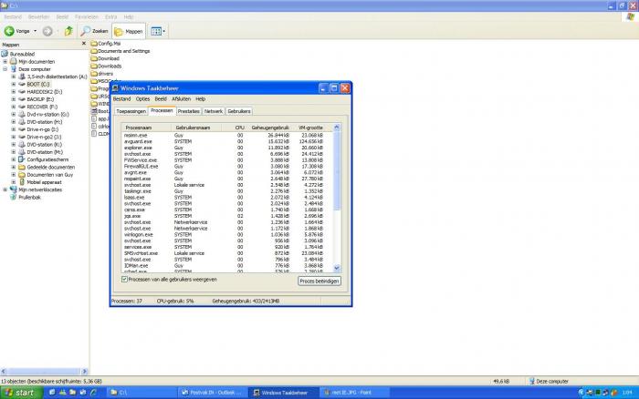The width and height of the screenshot is (639, 399).
Task: Collapse Deze computer tree node
Action: pyautogui.click(x=5, y=69)
